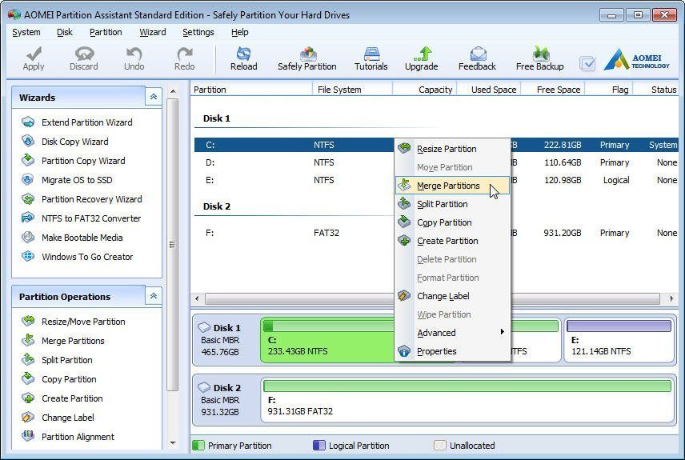Image resolution: width=685 pixels, height=460 pixels.
Task: Collapse the Partition Operations panel chevron
Action: tap(154, 296)
